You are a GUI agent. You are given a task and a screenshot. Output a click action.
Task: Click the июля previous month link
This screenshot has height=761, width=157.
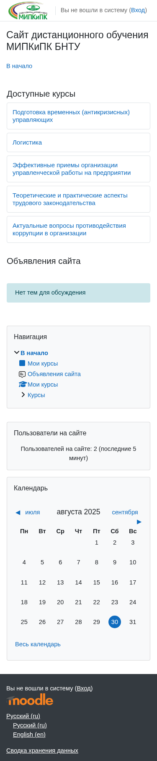pyautogui.click(x=32, y=512)
